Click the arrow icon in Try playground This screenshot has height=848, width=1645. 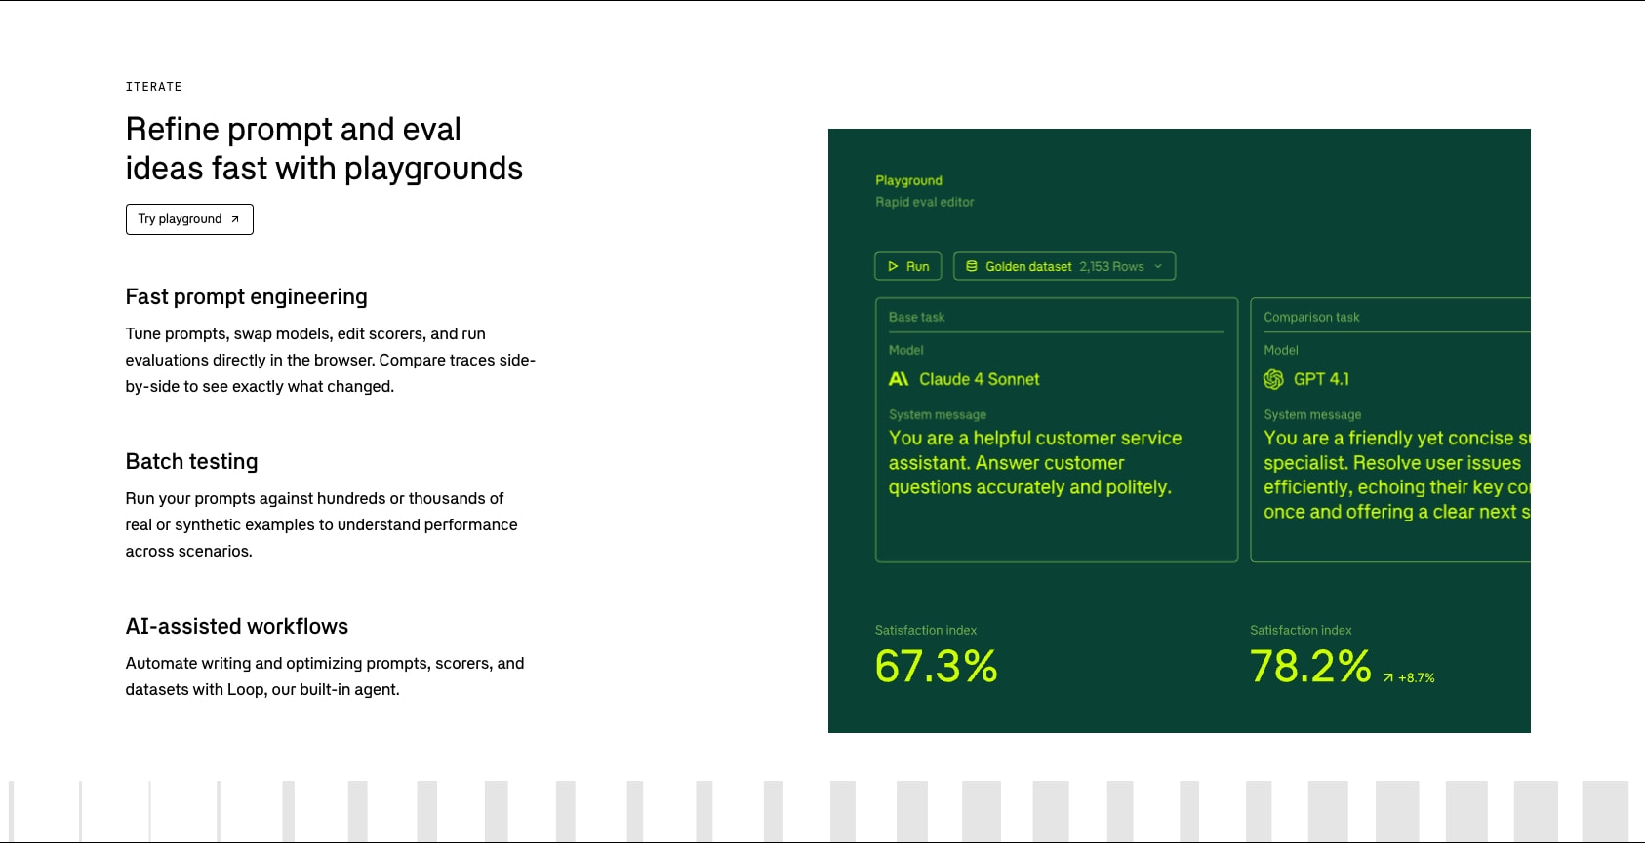click(235, 219)
